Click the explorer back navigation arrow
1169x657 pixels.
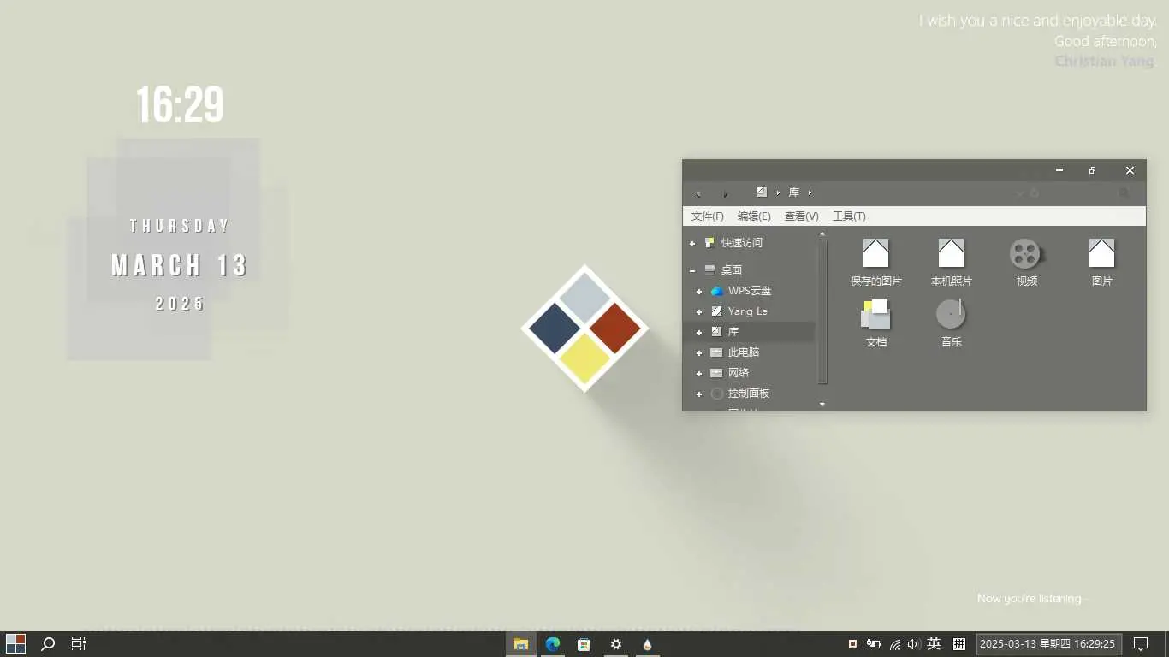[698, 193]
